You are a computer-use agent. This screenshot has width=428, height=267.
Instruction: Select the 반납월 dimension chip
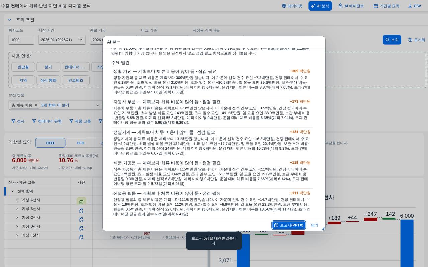[x=23, y=67]
